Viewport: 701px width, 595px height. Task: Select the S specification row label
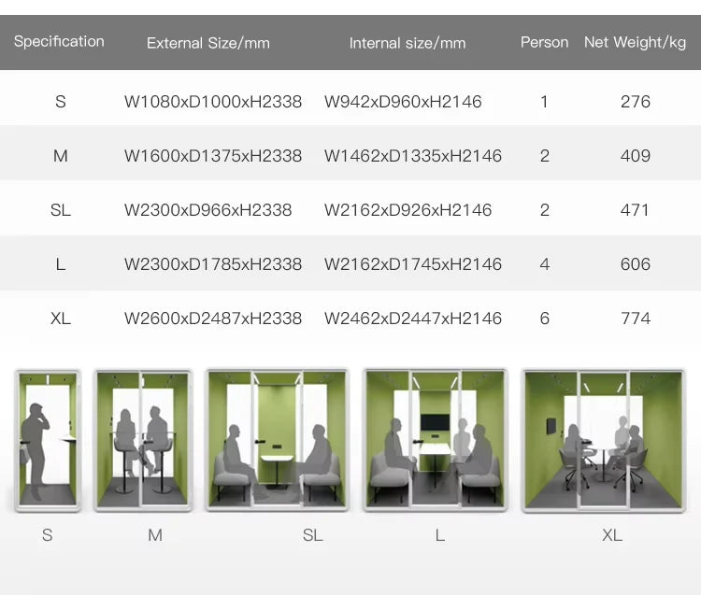(x=61, y=102)
